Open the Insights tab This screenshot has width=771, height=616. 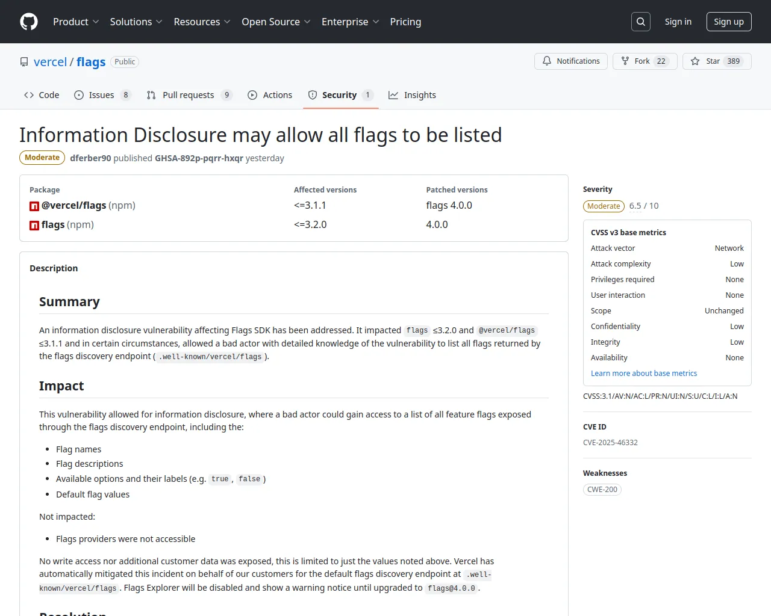(412, 95)
